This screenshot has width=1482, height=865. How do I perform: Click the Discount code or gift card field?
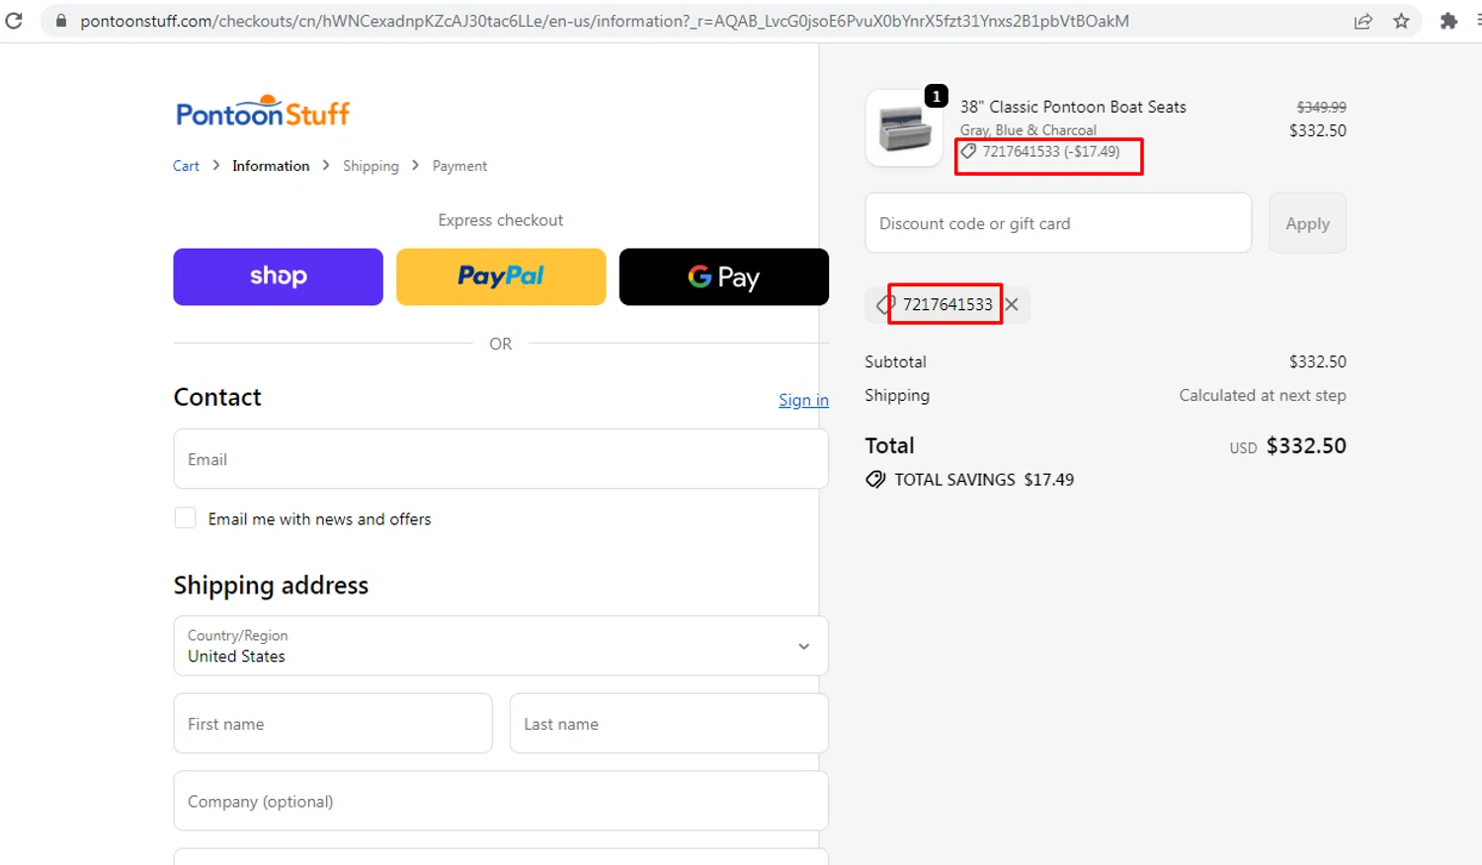(1058, 223)
